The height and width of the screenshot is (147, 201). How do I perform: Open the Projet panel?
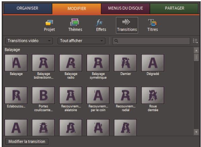[49, 25]
